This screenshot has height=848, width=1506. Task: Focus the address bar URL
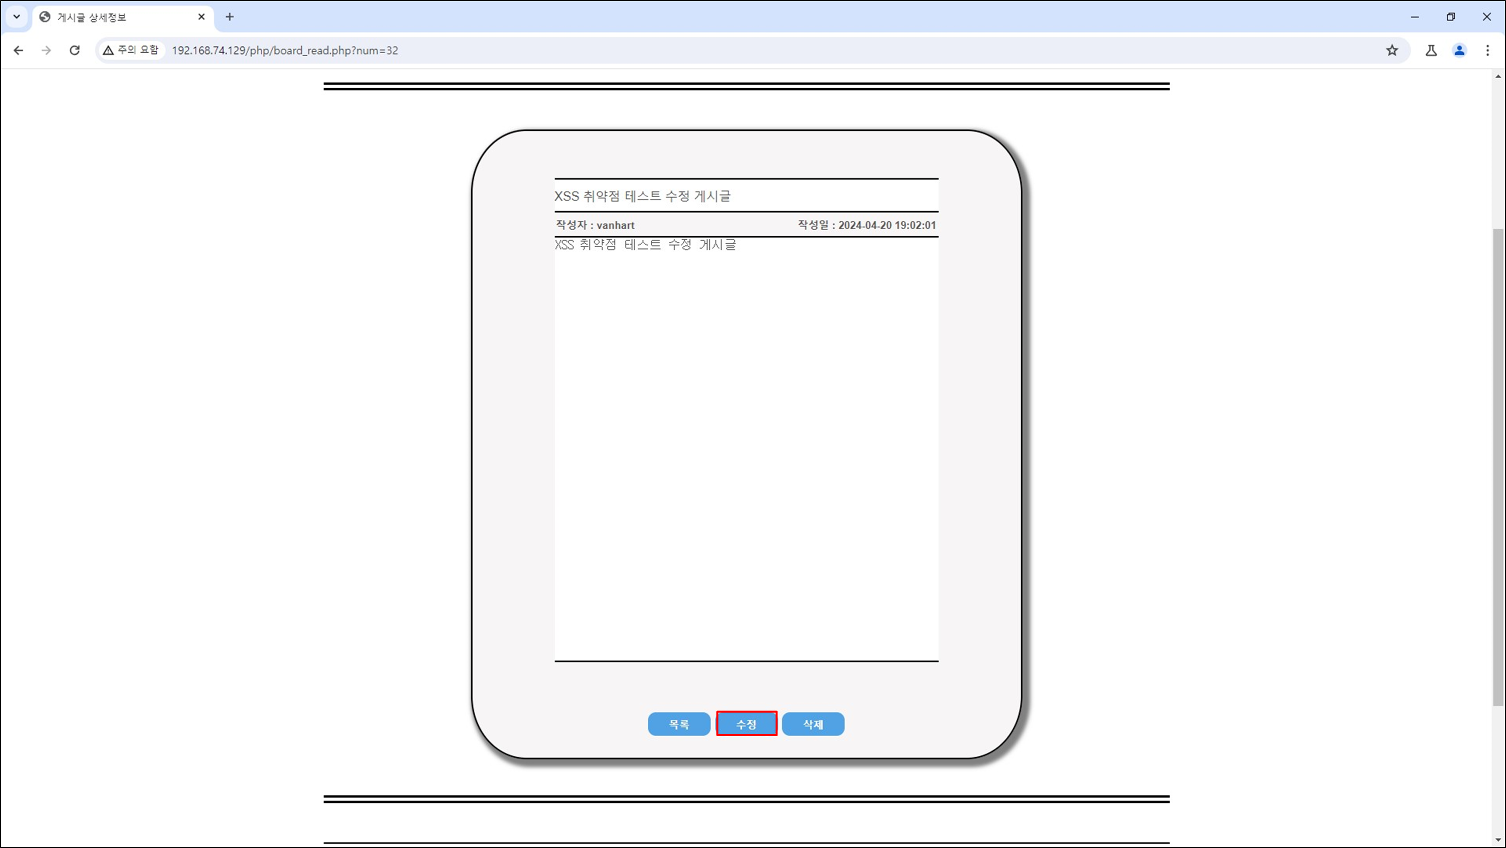(x=285, y=50)
